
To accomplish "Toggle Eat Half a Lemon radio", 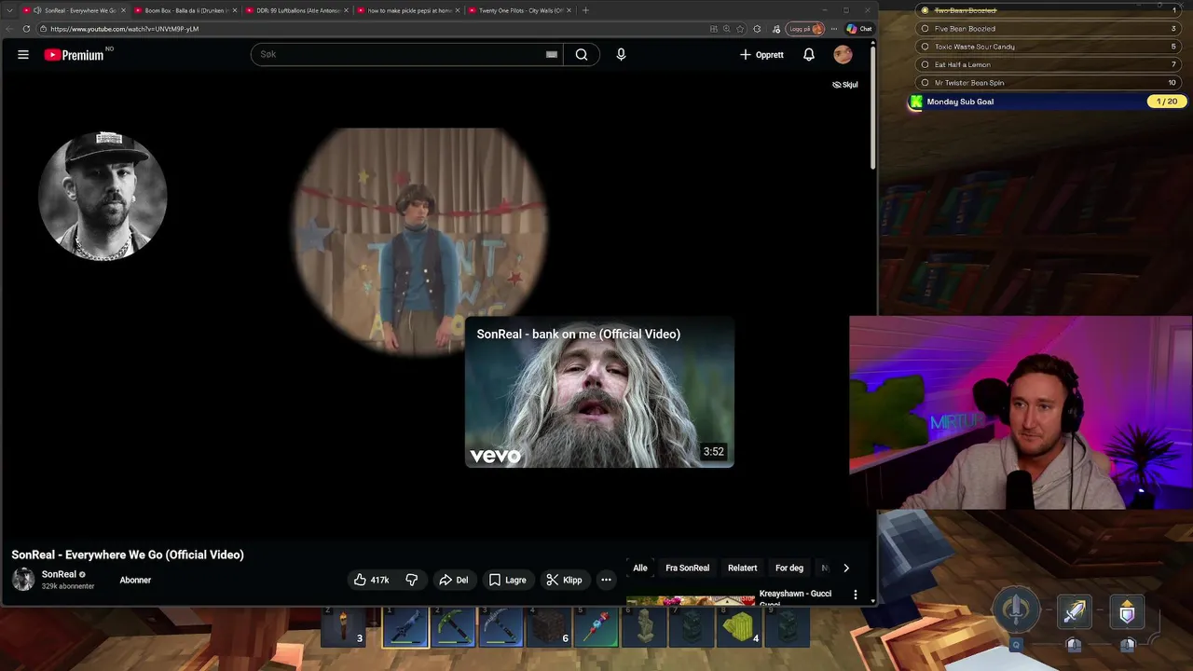I will (x=925, y=64).
